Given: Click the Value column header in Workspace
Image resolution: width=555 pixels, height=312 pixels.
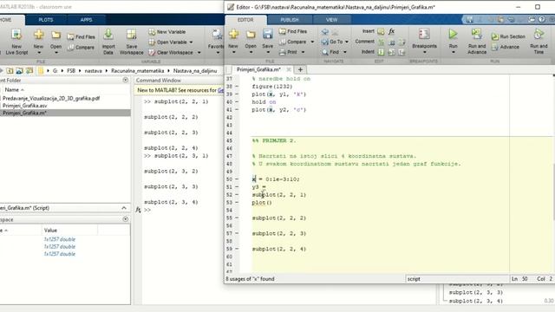Looking at the screenshot, I should pyautogui.click(x=50, y=231).
